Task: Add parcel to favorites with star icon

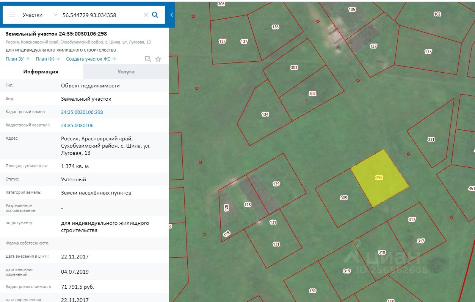Action: tap(158, 59)
